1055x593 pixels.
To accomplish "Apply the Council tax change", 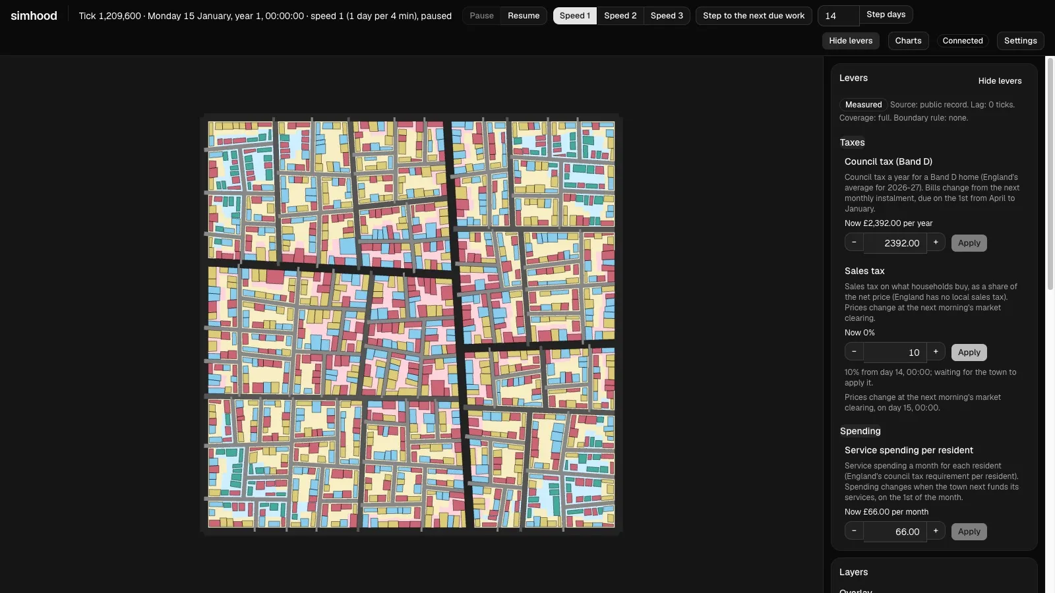I will [x=969, y=243].
